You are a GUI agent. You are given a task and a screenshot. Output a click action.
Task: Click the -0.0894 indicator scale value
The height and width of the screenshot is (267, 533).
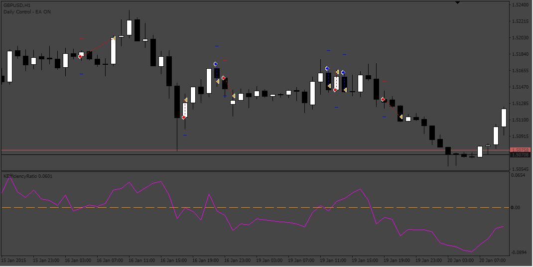coord(519,252)
